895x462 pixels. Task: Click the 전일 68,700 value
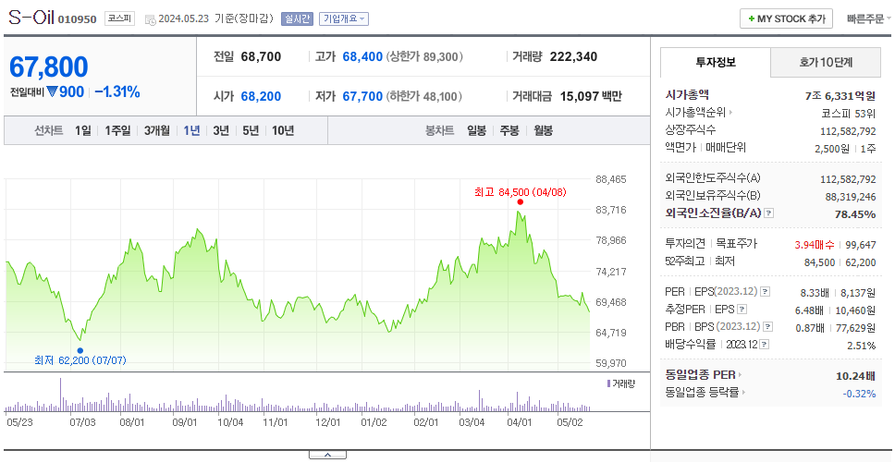pyautogui.click(x=261, y=57)
